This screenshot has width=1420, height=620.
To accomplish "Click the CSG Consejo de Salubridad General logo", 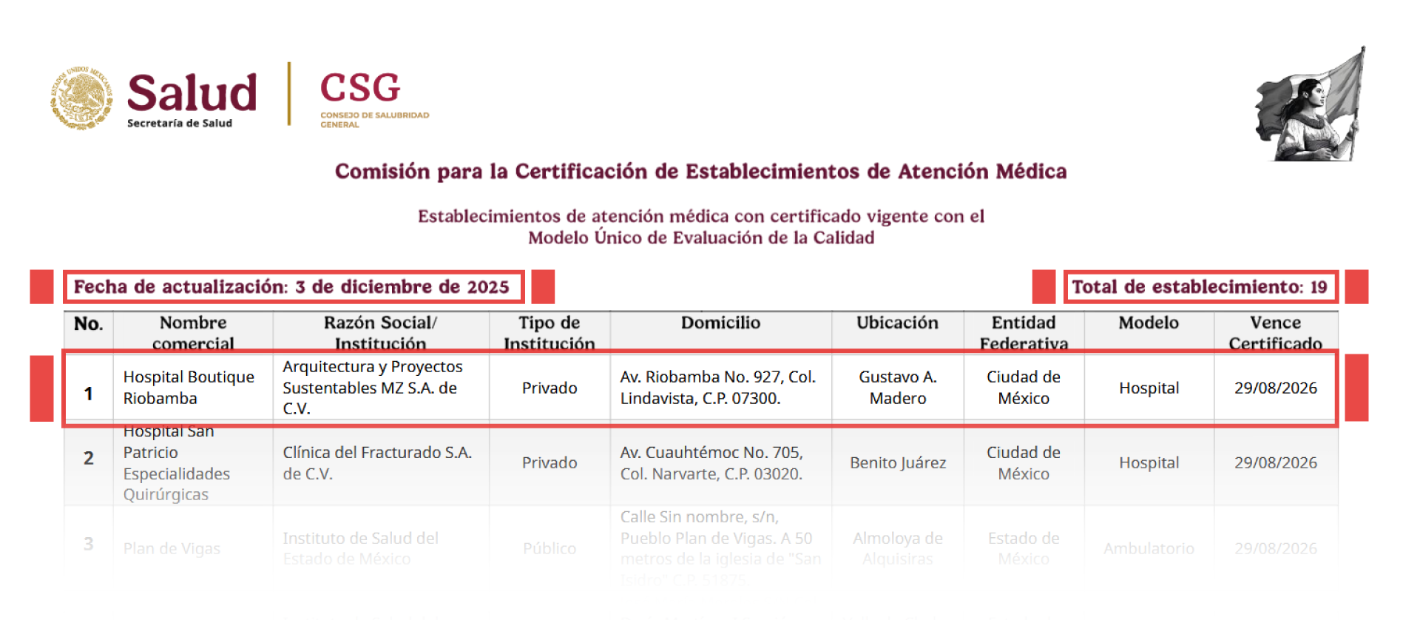I will tap(374, 99).
